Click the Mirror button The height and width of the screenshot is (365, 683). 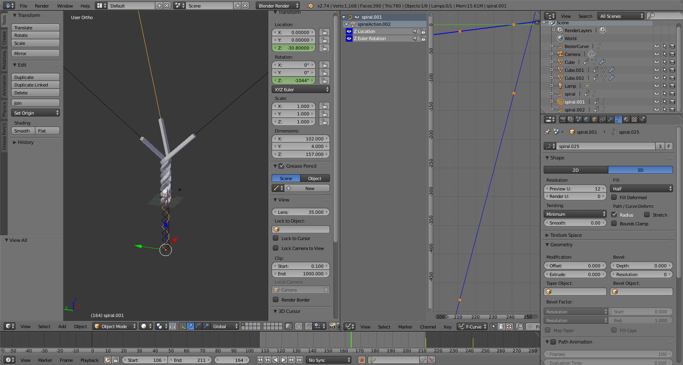click(35, 53)
